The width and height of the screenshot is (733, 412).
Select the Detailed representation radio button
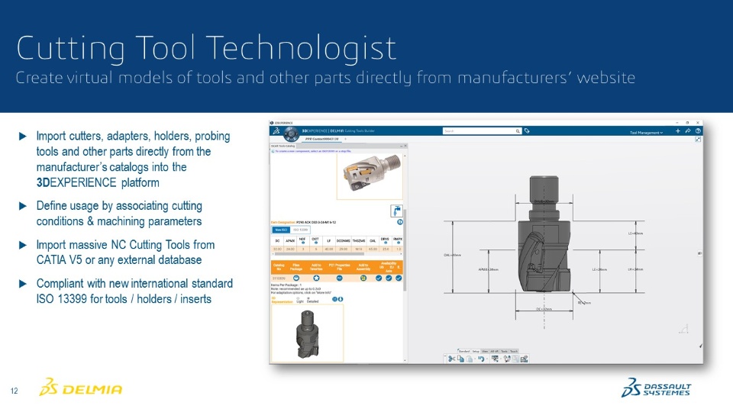point(308,298)
